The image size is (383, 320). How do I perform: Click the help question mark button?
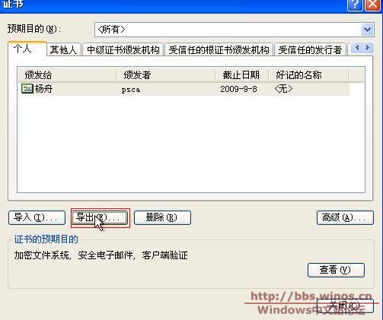click(355, 5)
